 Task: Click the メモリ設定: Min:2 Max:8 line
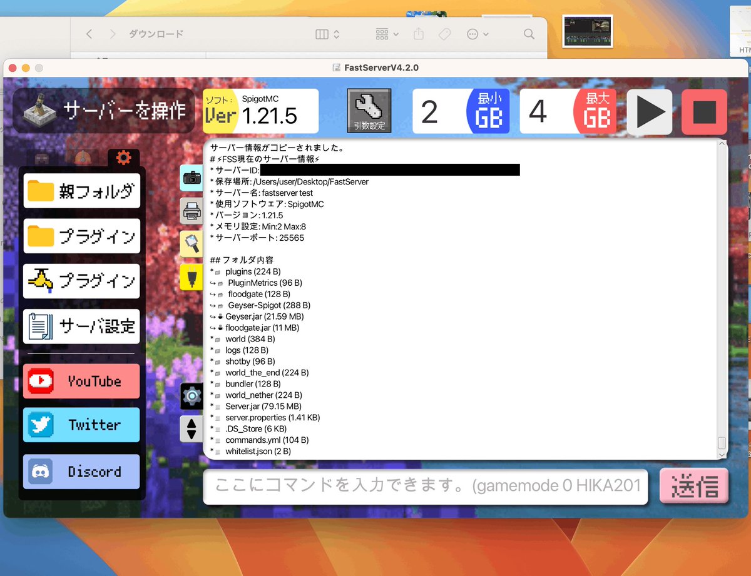pos(258,226)
